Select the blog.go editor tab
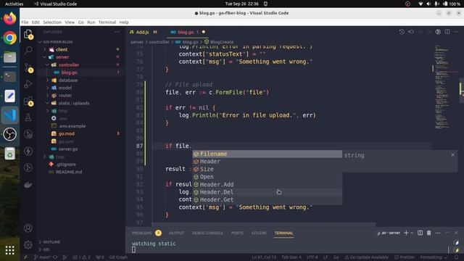 (x=186, y=32)
